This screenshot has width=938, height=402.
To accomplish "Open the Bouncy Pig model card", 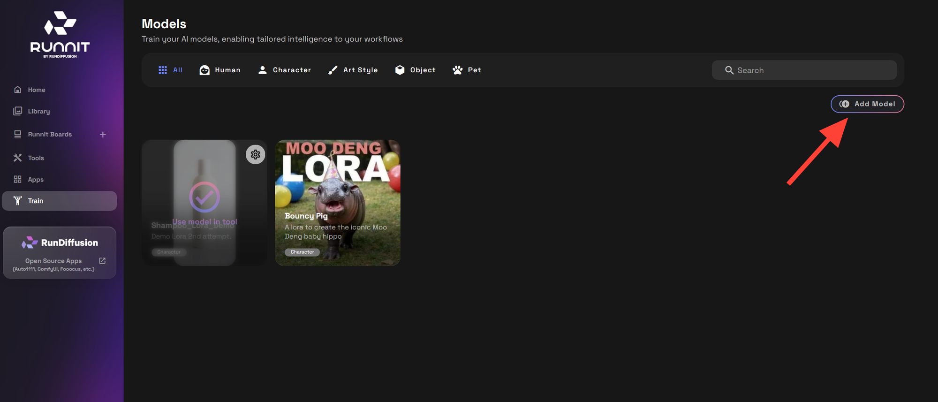I will (x=338, y=203).
